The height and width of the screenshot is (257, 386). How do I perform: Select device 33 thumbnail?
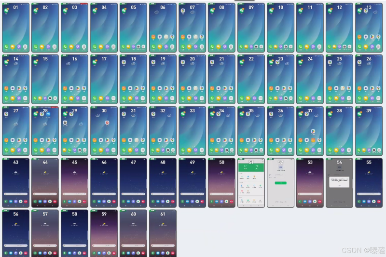(192, 131)
